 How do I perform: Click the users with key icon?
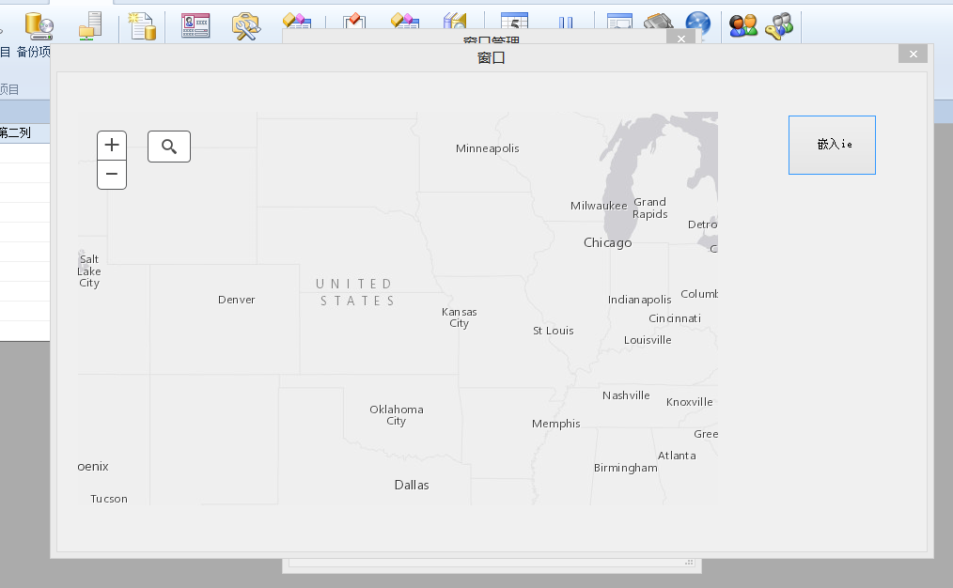(x=779, y=26)
